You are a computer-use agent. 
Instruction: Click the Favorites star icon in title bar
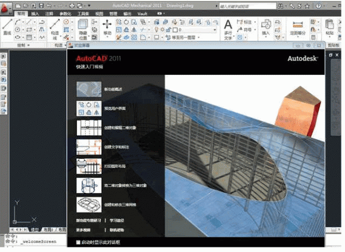pyautogui.click(x=307, y=6)
